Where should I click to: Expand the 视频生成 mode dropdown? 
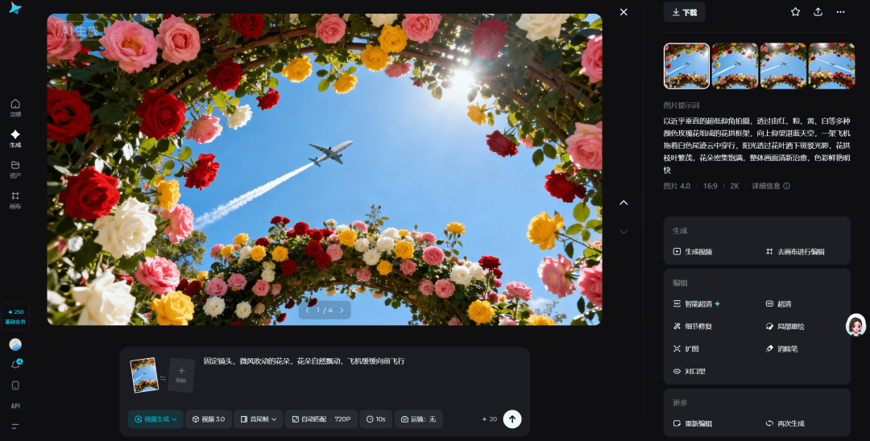(x=155, y=419)
